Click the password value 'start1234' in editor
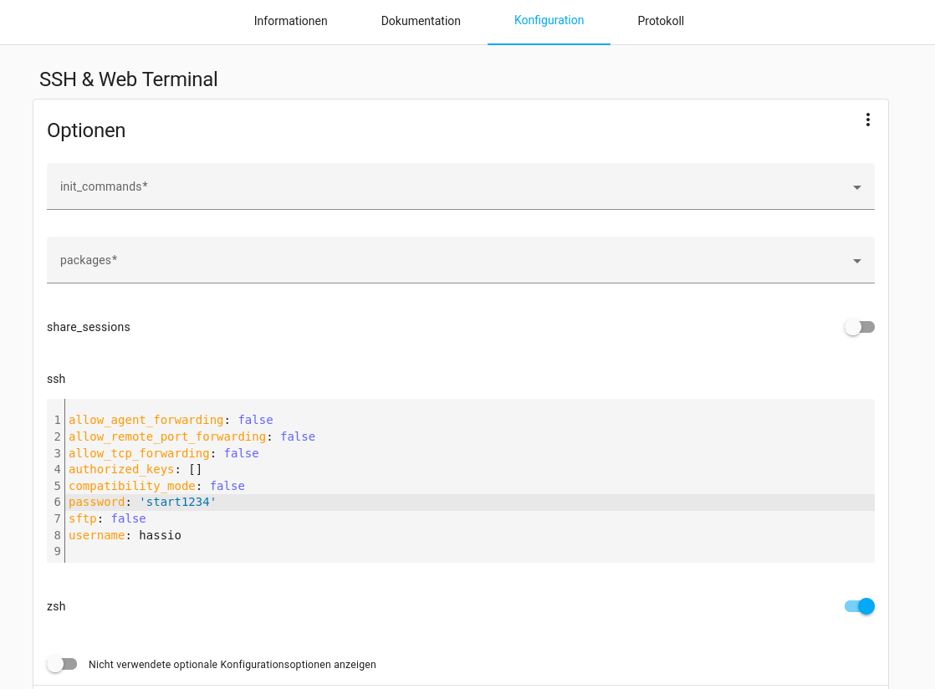Image resolution: width=935 pixels, height=689 pixels. click(177, 502)
